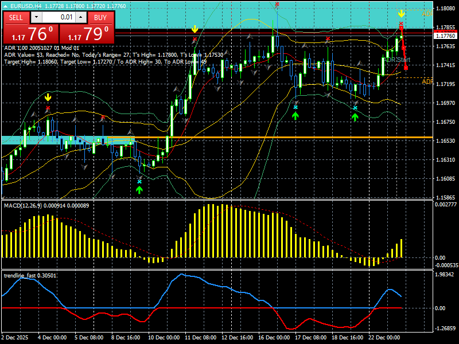
Task: Click the current price tag 1.17760 on the axis
Action: tap(446, 36)
